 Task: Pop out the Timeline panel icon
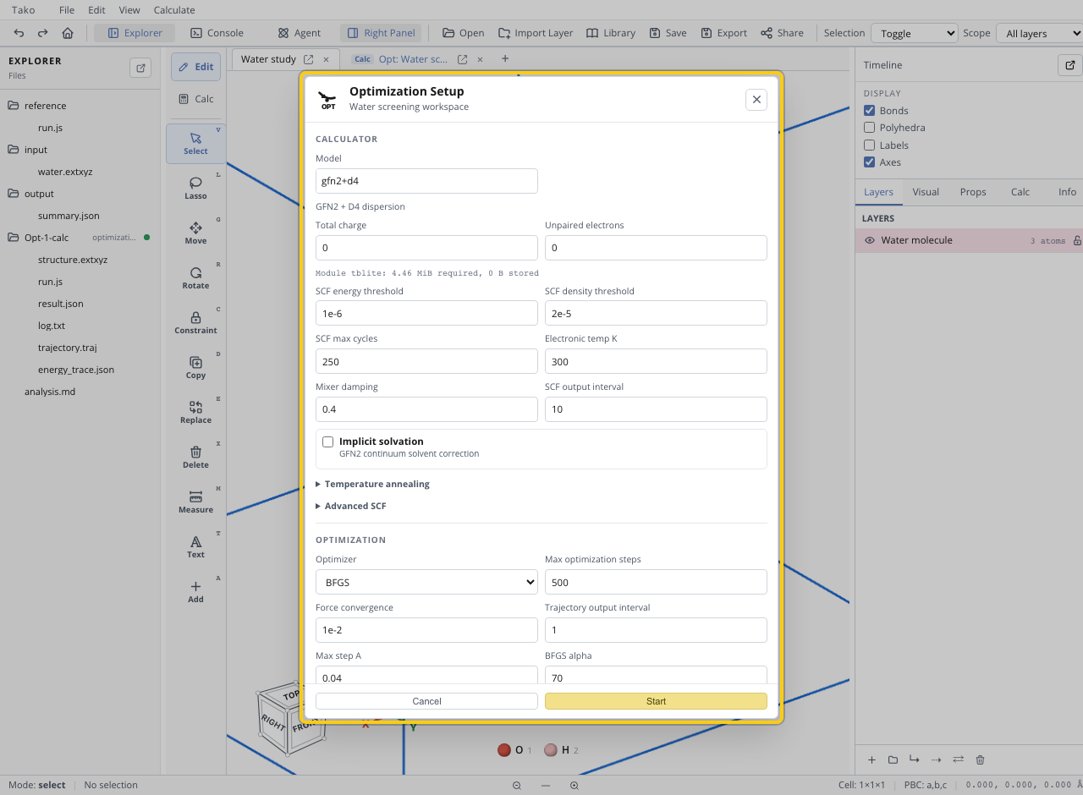click(x=1069, y=65)
